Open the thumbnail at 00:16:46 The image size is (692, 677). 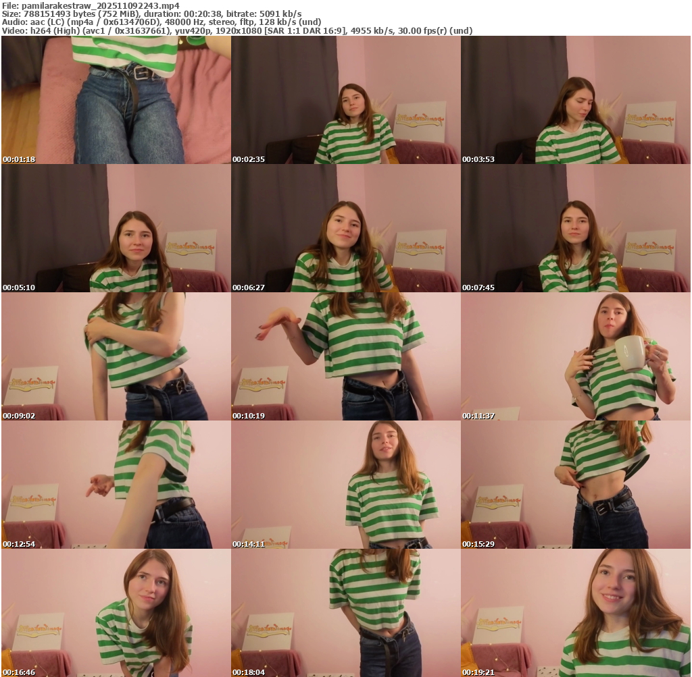tap(116, 613)
